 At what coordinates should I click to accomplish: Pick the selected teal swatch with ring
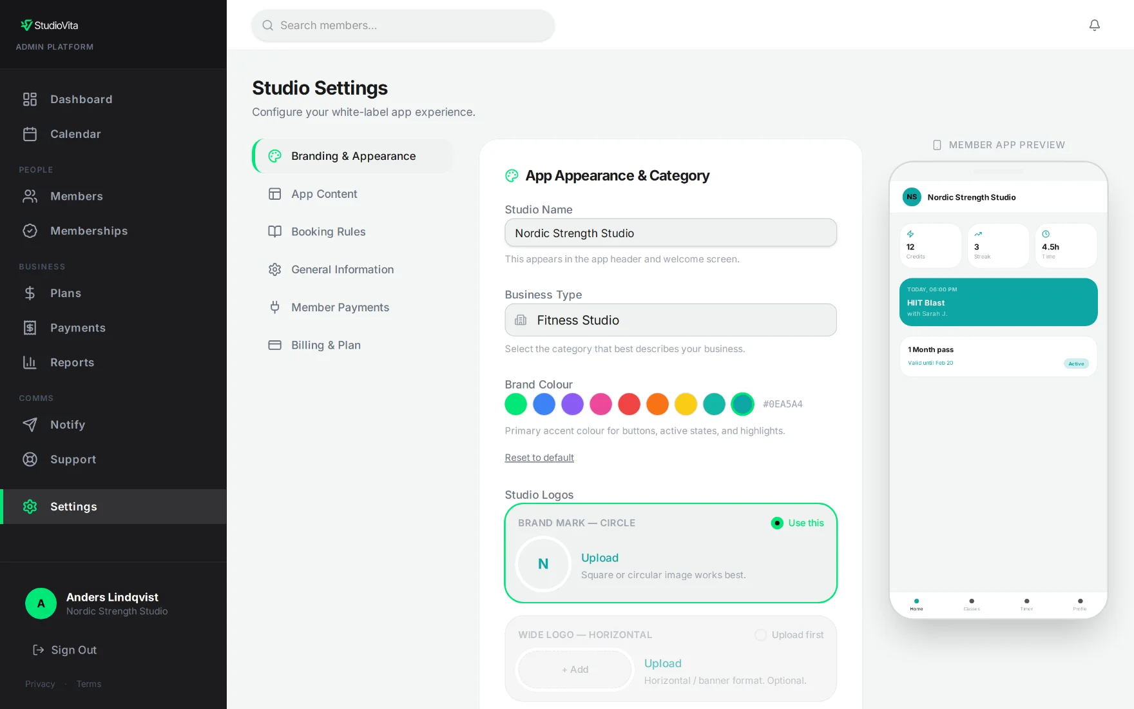tap(742, 404)
